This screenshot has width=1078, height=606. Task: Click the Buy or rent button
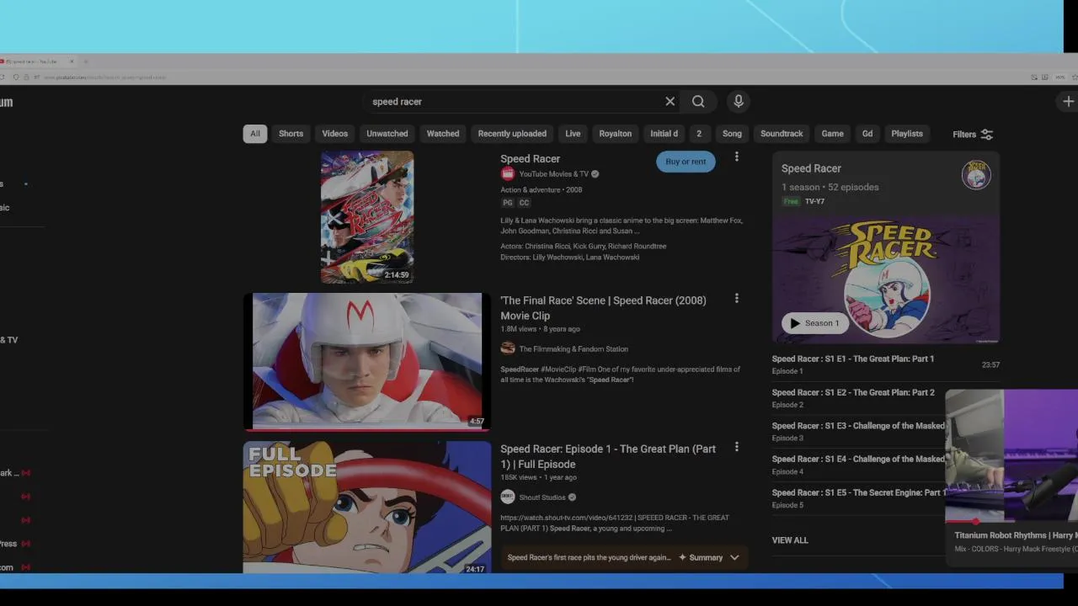(x=686, y=162)
